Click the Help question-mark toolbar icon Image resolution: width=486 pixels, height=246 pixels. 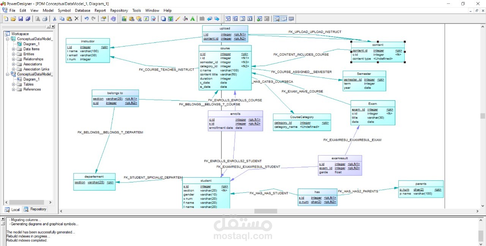(113, 19)
